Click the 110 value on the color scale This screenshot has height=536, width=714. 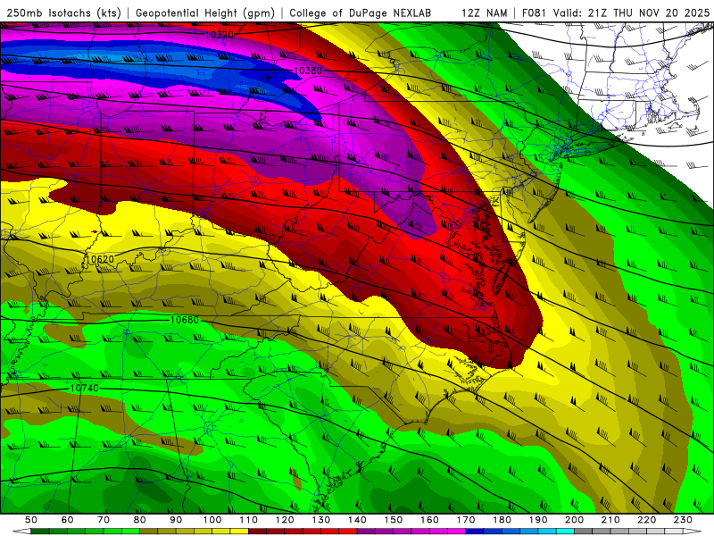coord(248,520)
